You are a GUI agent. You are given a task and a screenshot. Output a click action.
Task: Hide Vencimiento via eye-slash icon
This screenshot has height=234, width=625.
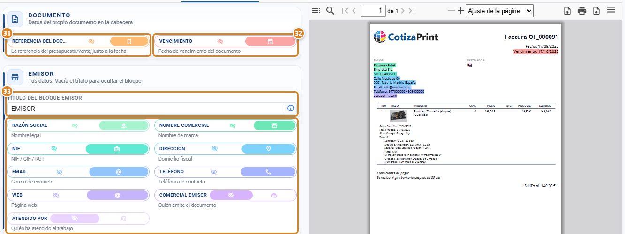220,41
